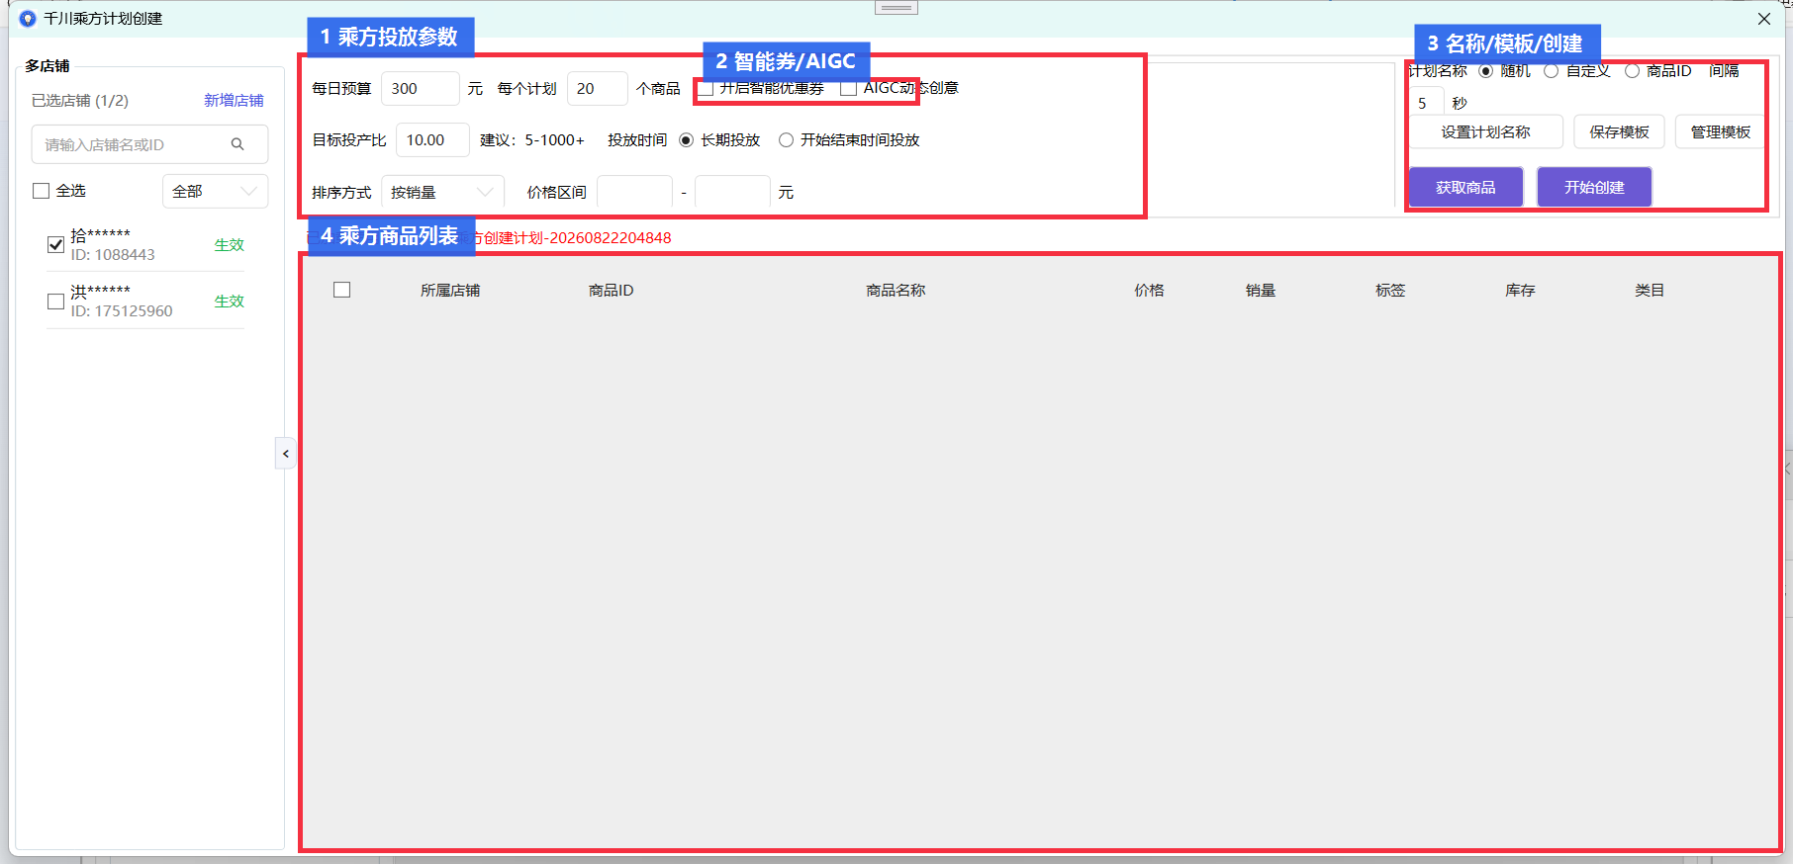The width and height of the screenshot is (1793, 864).
Task: Click the maximum 价格区间 input
Action: (x=732, y=193)
